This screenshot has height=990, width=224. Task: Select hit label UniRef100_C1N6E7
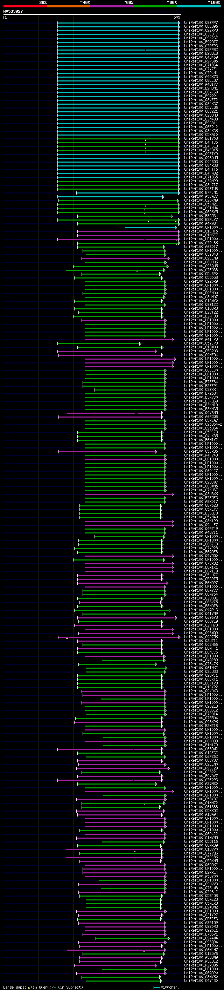click(x=201, y=235)
